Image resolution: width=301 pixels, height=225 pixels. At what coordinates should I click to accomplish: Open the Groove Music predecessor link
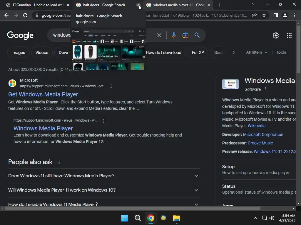click(260, 143)
